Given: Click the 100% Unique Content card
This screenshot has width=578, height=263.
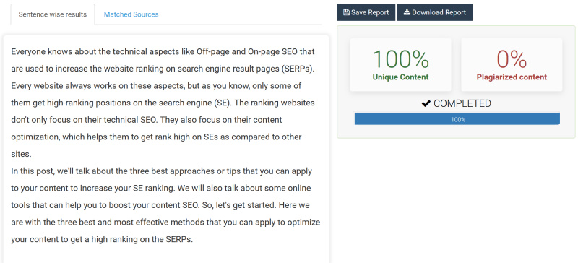Looking at the screenshot, I should click(x=401, y=65).
